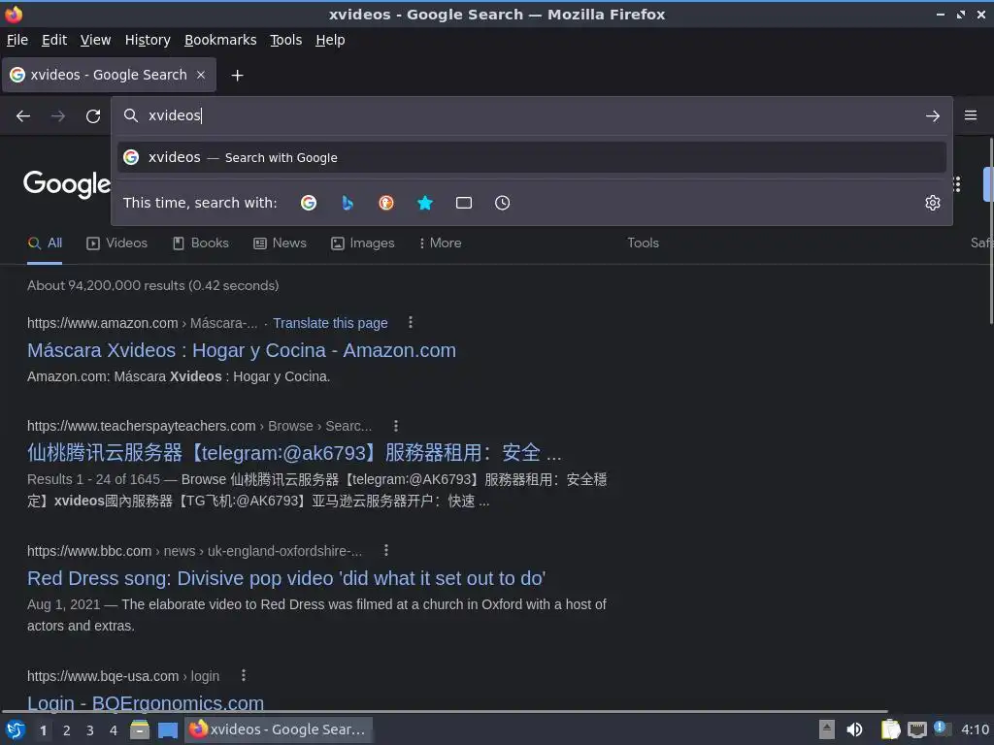
Task: Switch to workspace 1 in taskbar
Action: click(43, 730)
